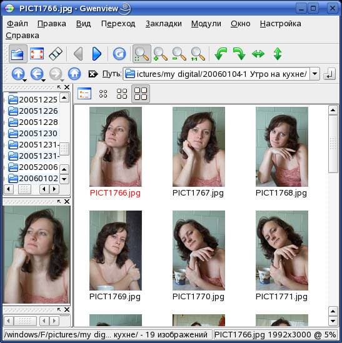Open the Вид menu
Viewport: 342px width, 343px height.
point(83,24)
